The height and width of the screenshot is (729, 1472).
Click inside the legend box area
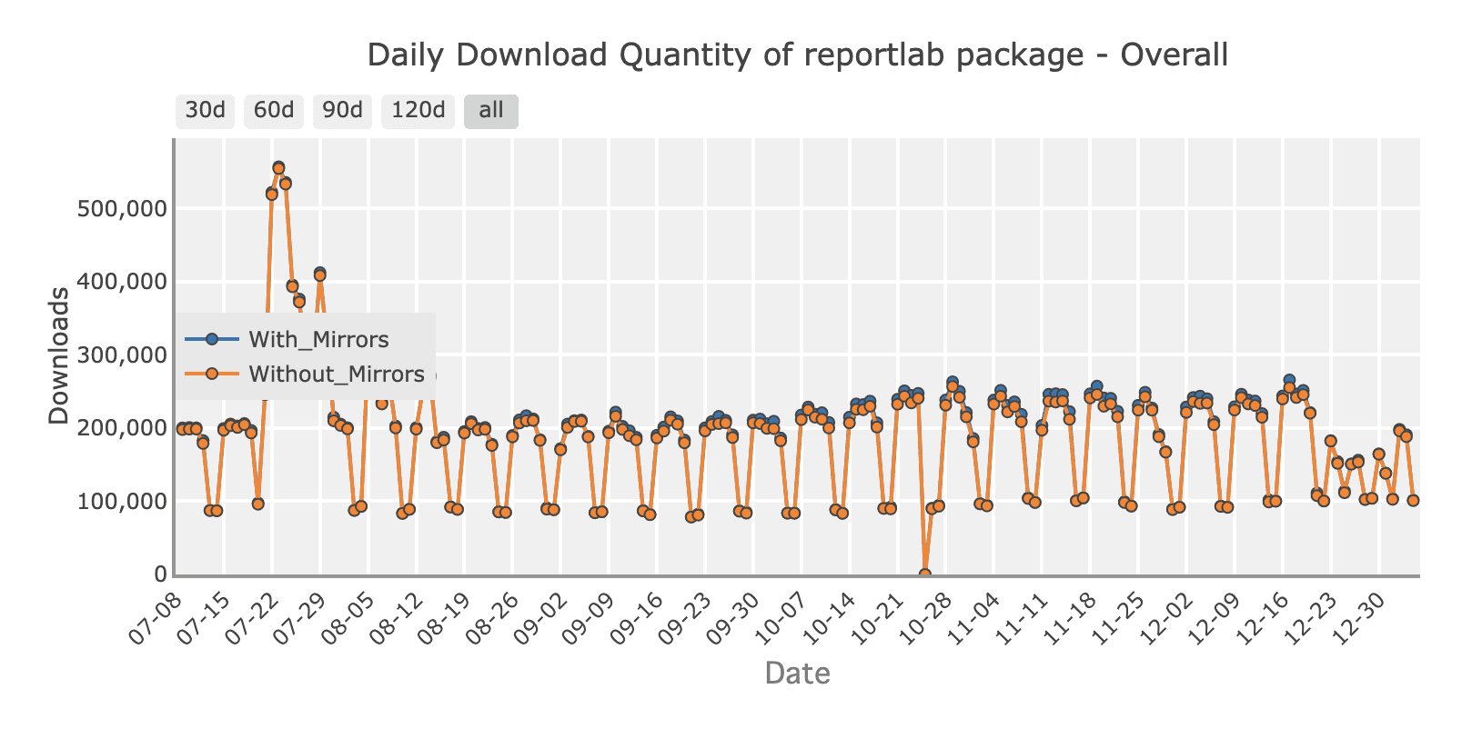pyautogui.click(x=308, y=355)
